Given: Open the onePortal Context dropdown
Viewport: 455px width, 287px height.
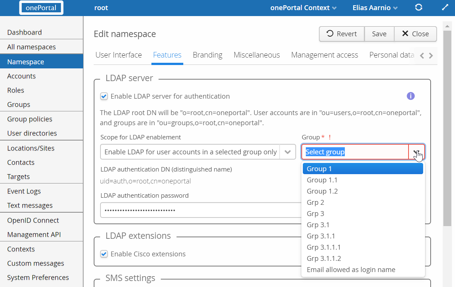Looking at the screenshot, I should [x=303, y=8].
